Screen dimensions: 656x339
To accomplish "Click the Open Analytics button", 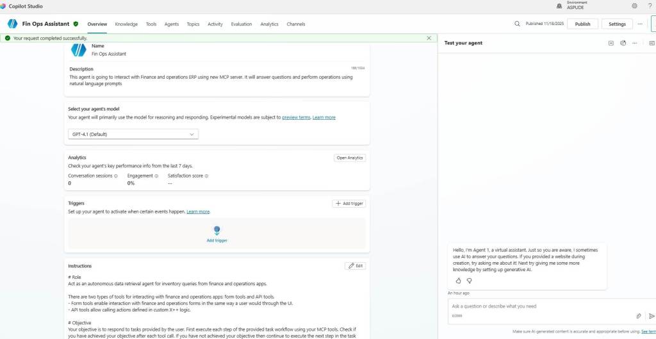I will 350,158.
